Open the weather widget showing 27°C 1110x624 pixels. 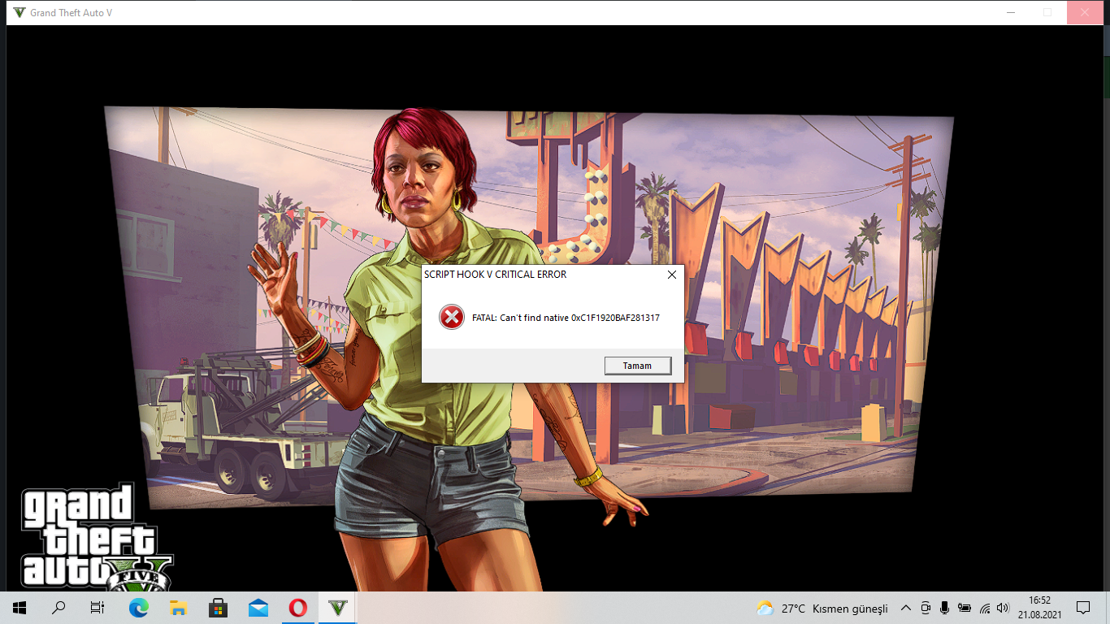[822, 608]
